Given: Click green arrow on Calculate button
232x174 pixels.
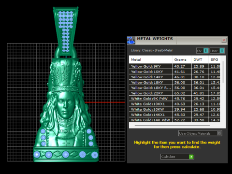Looking at the screenshot, I should tap(191, 157).
